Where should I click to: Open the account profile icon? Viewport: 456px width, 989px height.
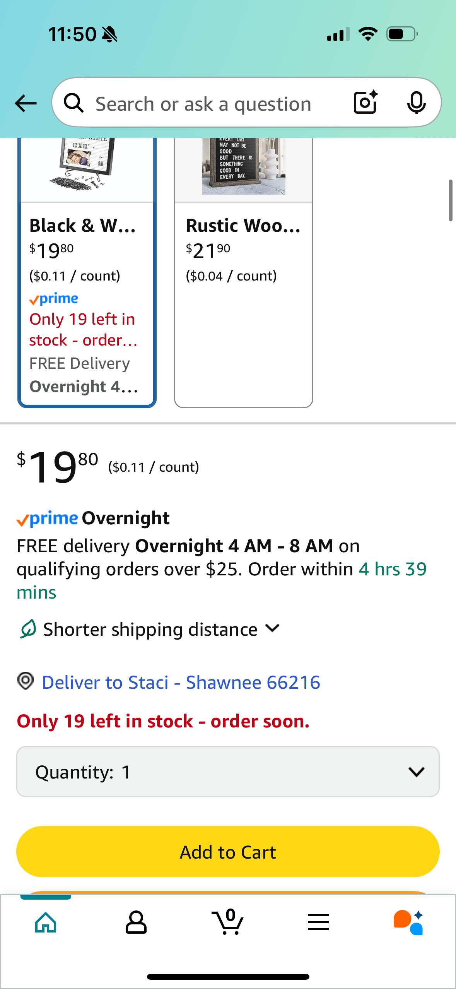[136, 922]
